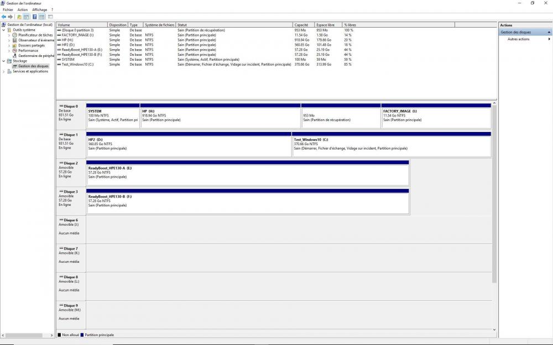Collapse the Stockage node

click(x=4, y=61)
